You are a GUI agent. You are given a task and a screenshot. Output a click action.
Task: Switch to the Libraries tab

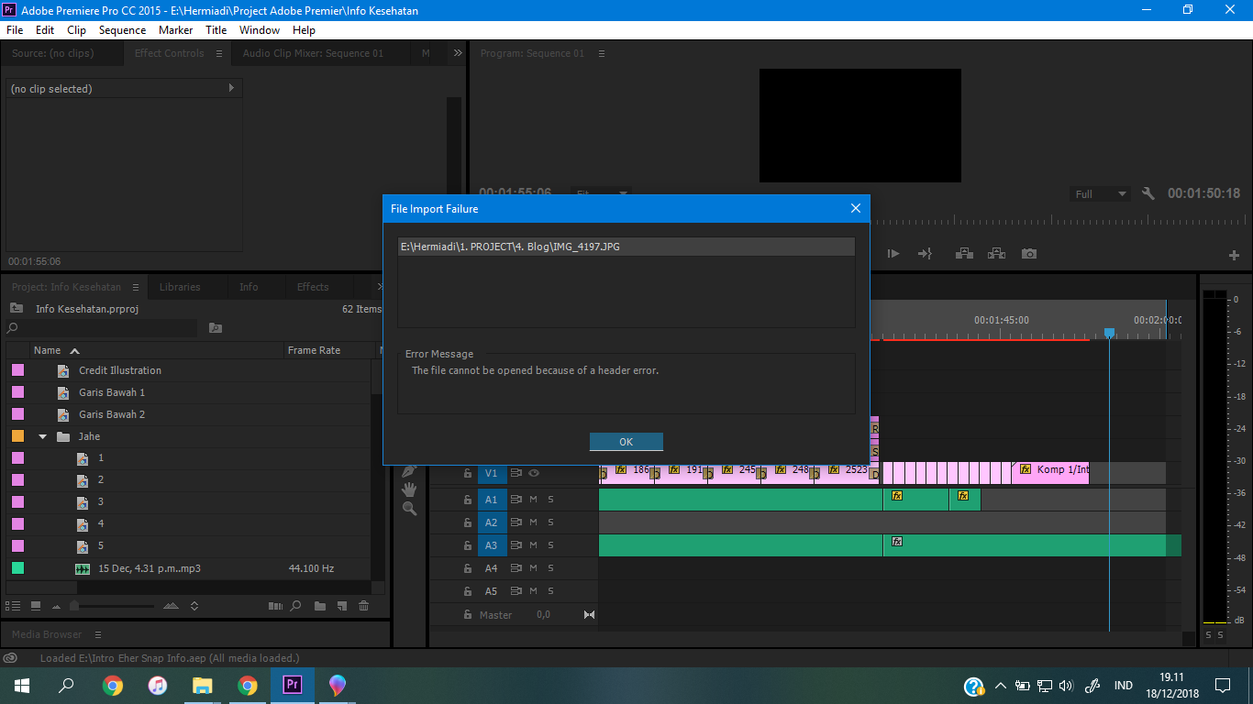180,287
